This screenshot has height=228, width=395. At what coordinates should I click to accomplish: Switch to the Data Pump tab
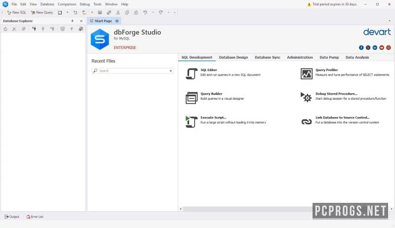(x=329, y=57)
